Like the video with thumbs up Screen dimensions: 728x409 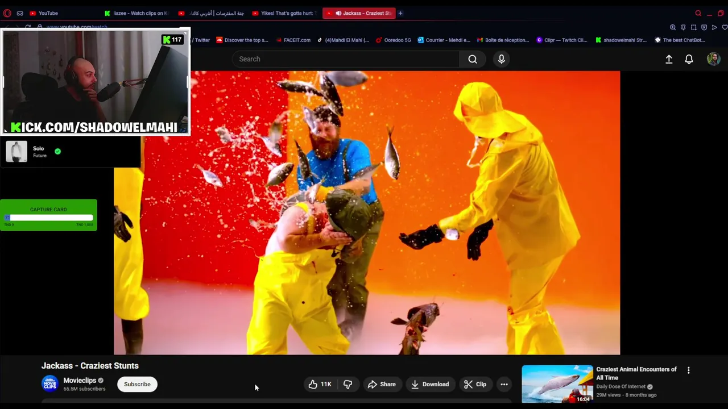pos(320,385)
